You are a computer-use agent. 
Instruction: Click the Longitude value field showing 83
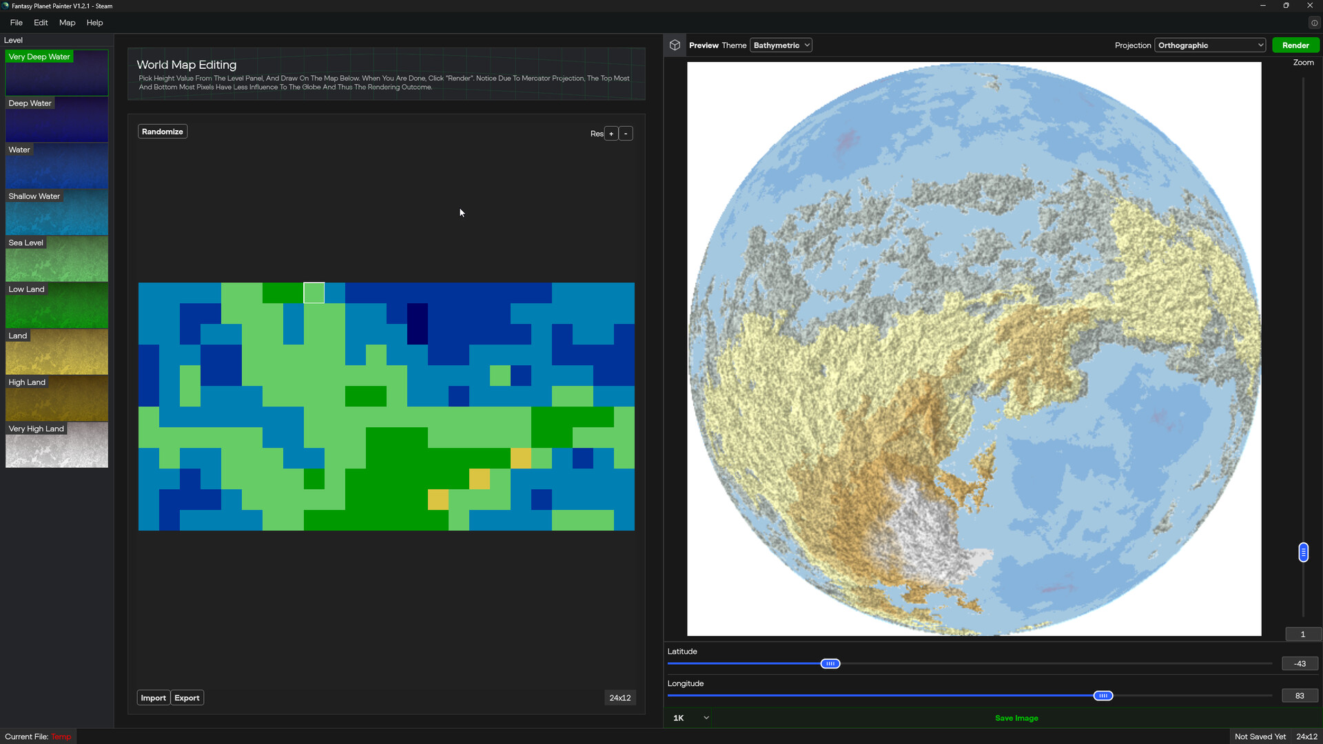[x=1300, y=695]
